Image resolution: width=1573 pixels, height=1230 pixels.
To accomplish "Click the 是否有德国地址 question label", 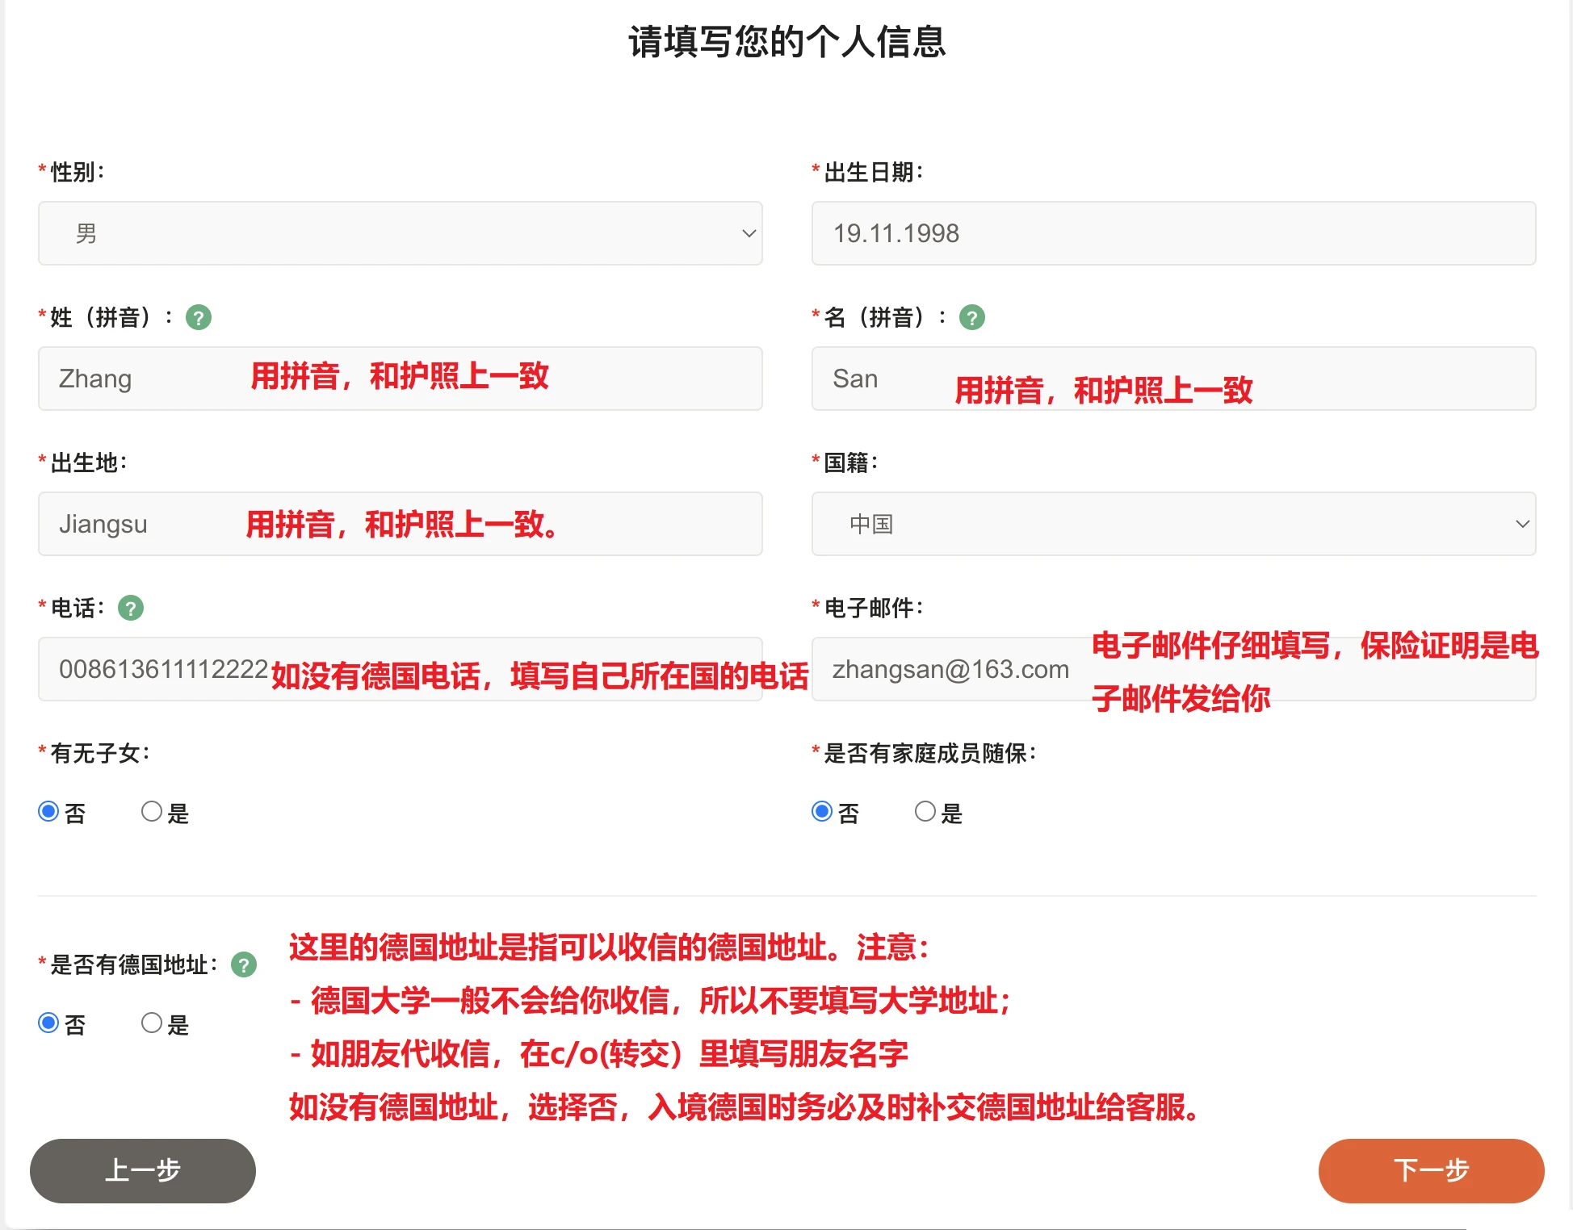I will [134, 964].
